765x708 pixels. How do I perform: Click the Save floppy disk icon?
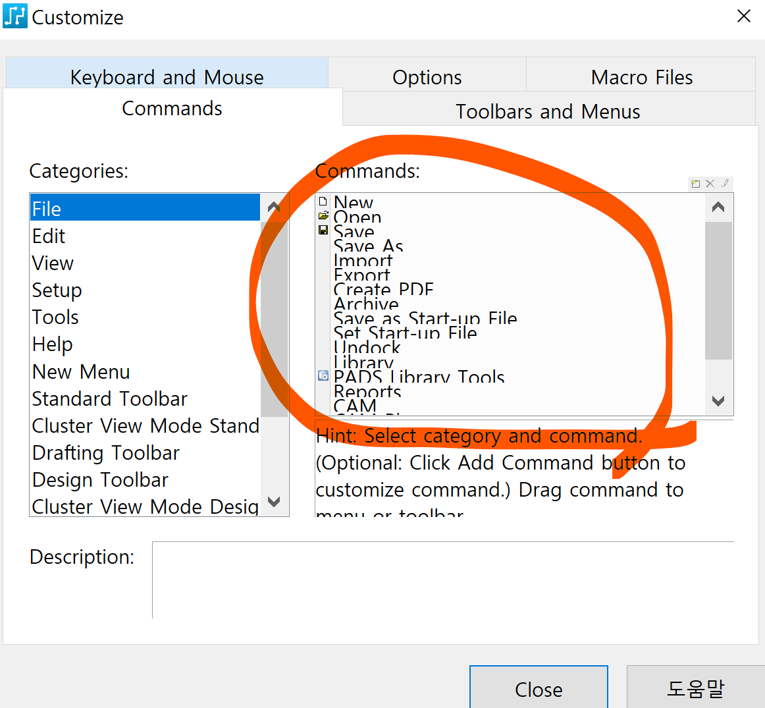pos(323,230)
